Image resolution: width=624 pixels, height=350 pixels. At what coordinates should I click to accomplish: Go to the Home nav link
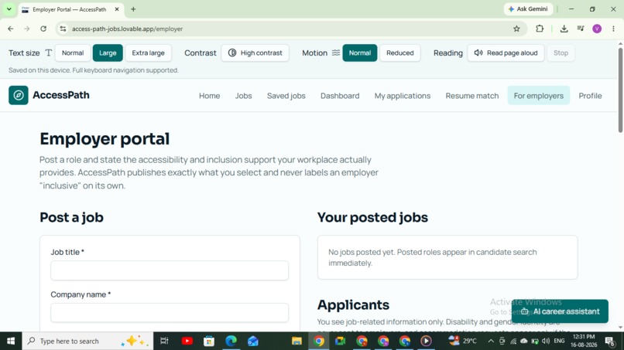[x=209, y=96]
